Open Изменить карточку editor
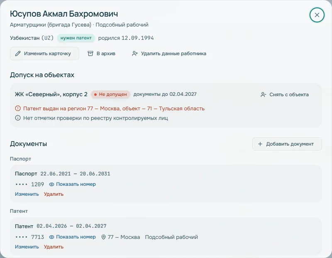This screenshot has width=332, height=258. 44,54
